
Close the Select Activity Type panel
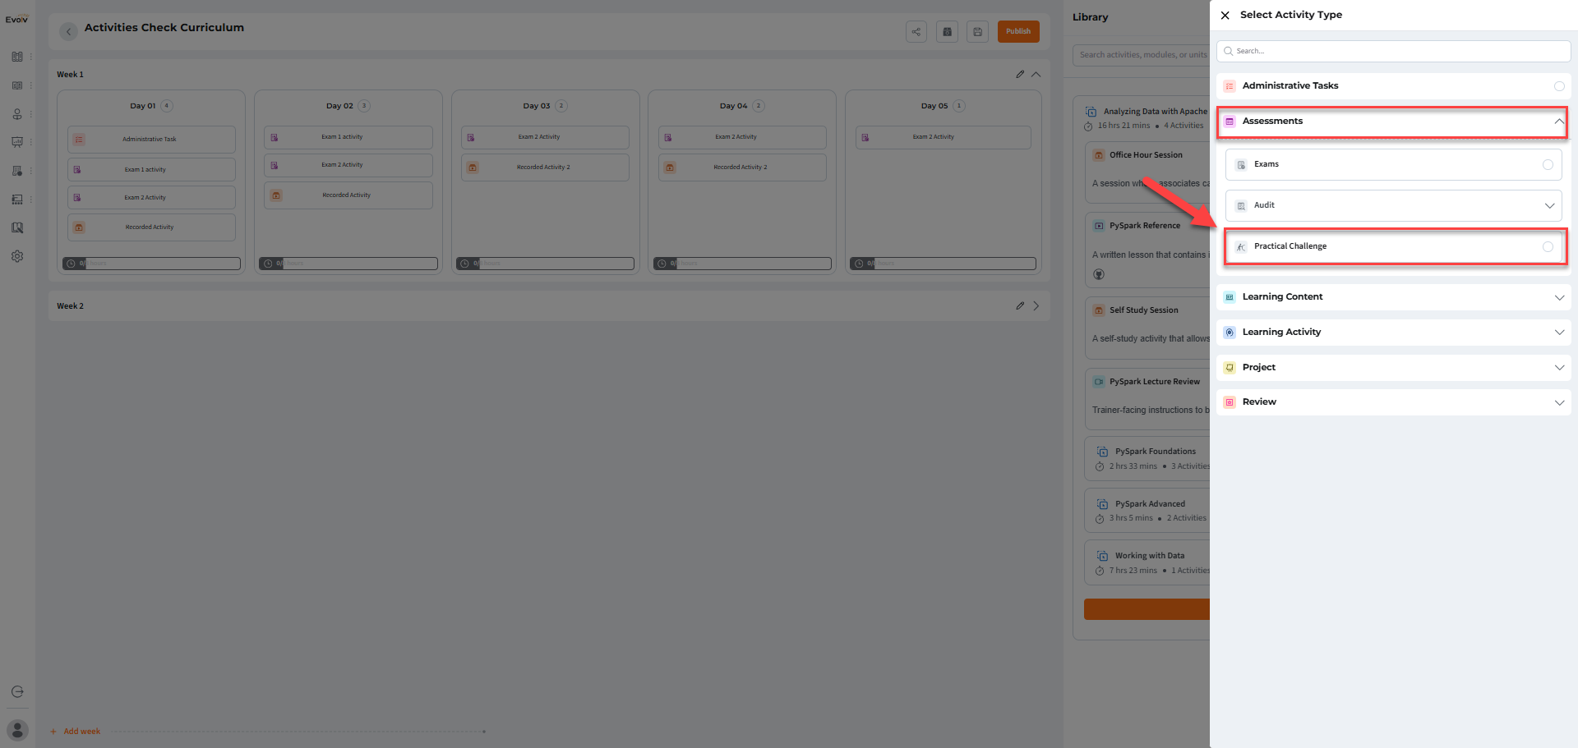coord(1225,15)
